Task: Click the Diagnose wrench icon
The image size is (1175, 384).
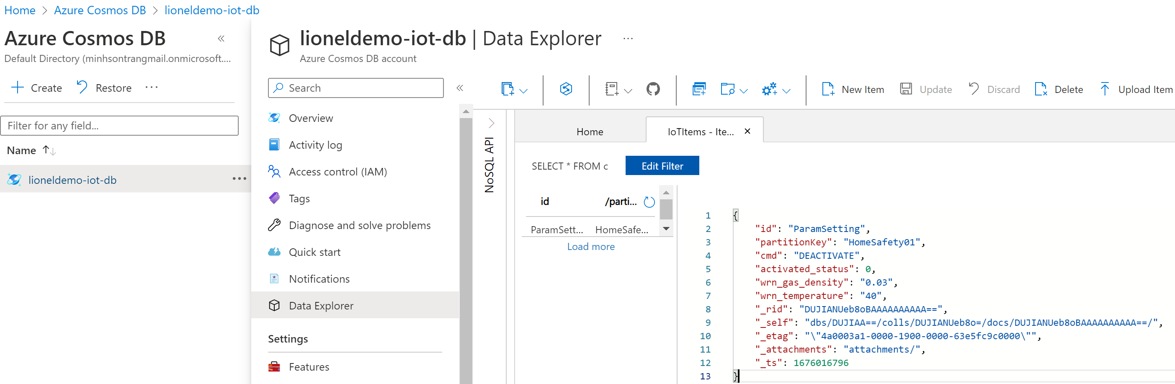Action: tap(274, 225)
